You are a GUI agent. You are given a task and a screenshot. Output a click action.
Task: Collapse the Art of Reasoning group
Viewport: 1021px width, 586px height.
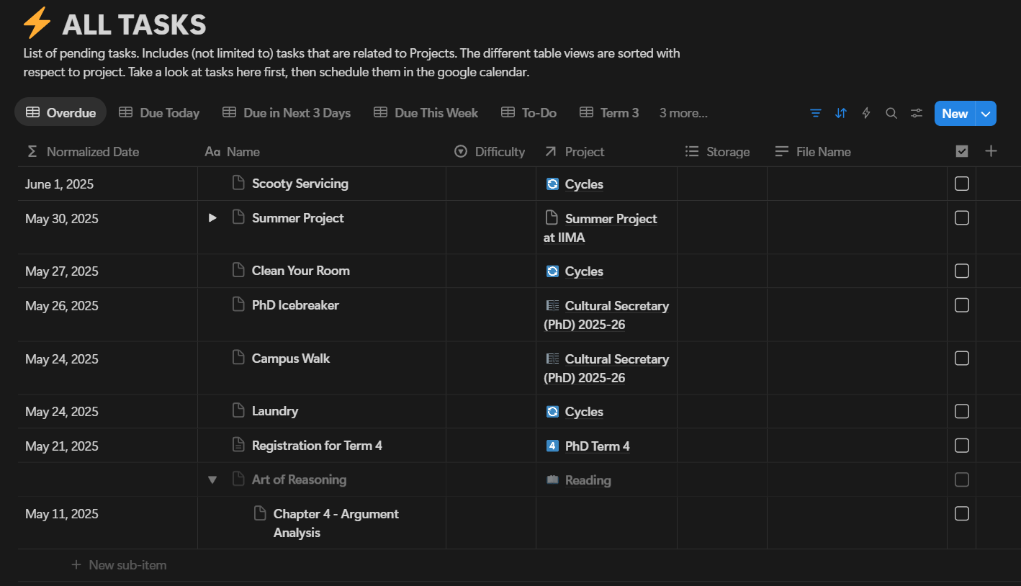point(212,479)
